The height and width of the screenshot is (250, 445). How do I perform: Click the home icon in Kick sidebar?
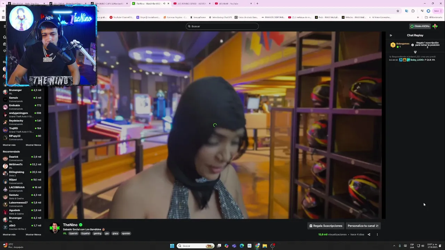(x=5, y=37)
